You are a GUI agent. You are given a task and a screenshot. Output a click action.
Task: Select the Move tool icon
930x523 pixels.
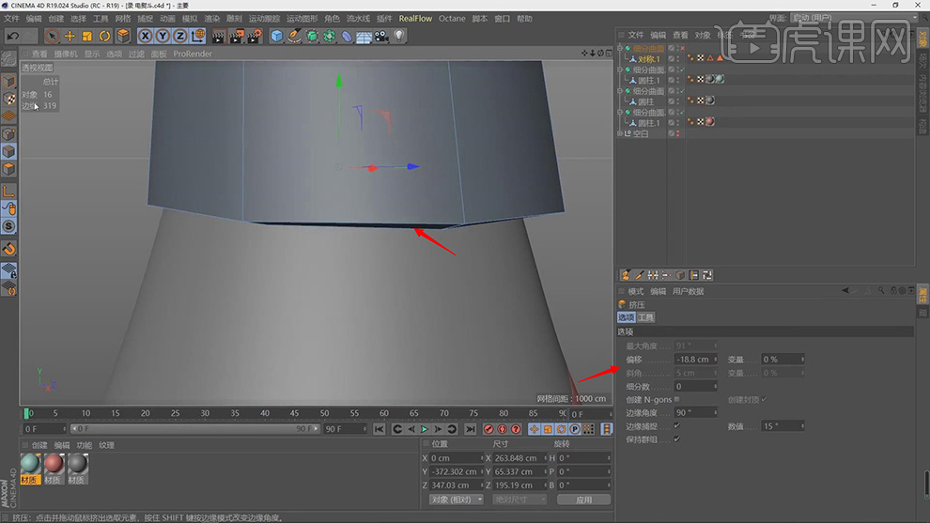[x=70, y=36]
